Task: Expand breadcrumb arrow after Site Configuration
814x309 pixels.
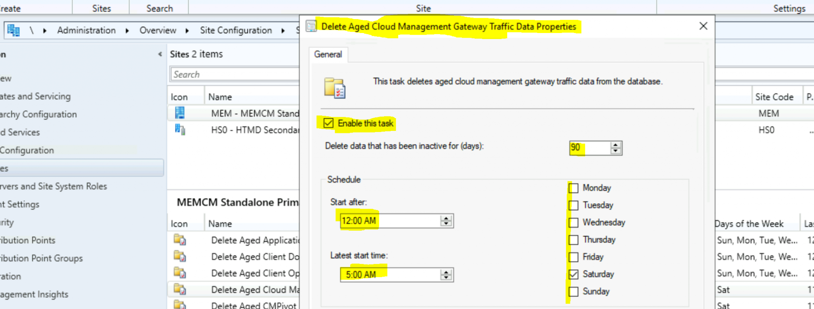Action: click(283, 31)
